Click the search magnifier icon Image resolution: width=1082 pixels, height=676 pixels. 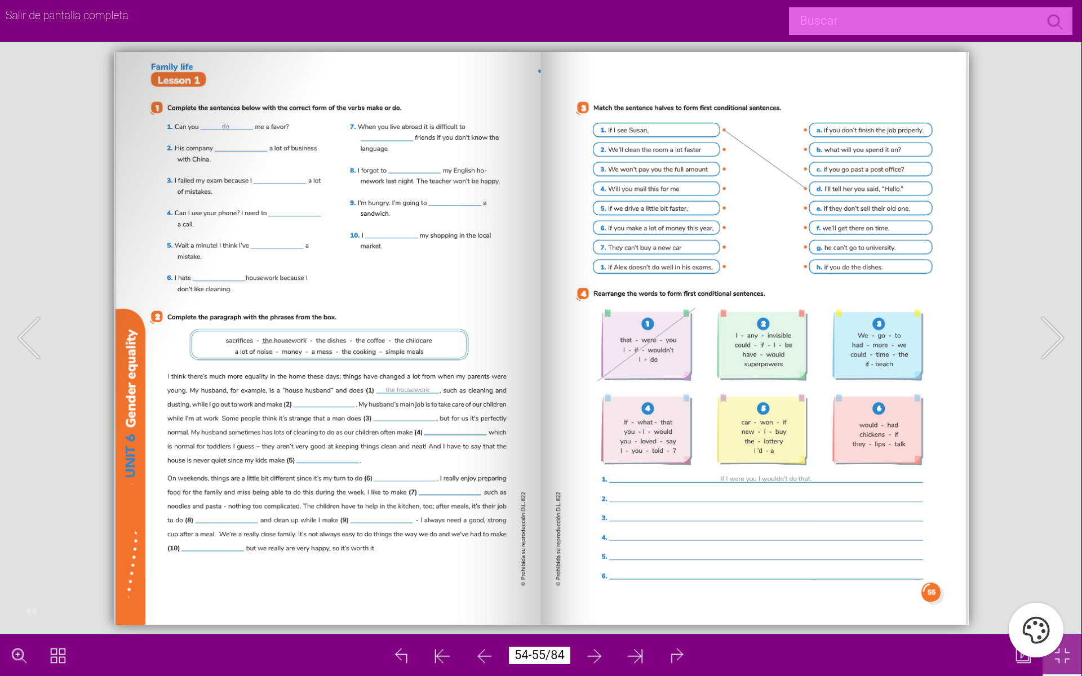[1054, 21]
